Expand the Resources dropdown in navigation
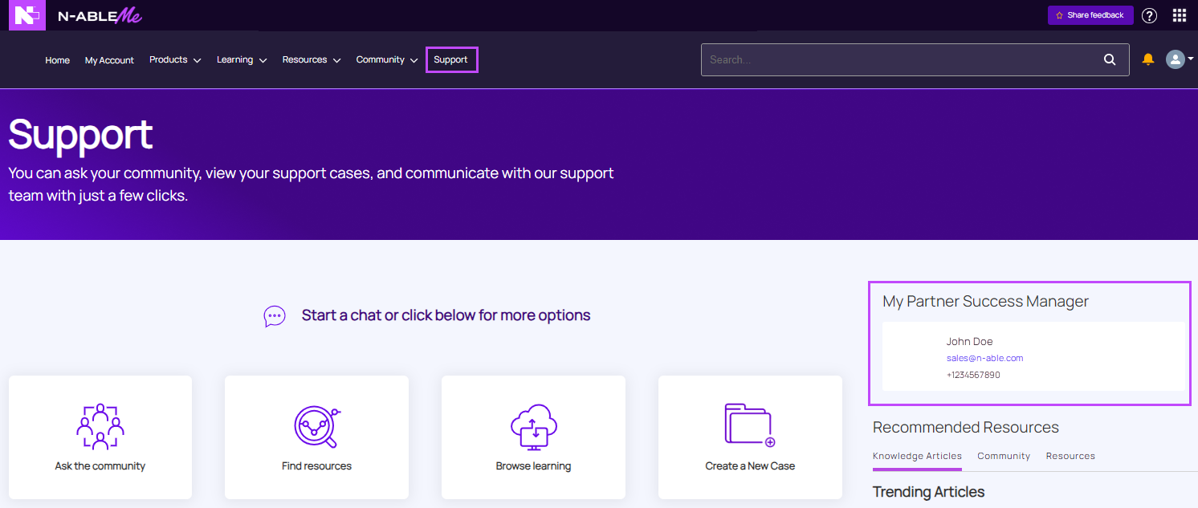 311,60
